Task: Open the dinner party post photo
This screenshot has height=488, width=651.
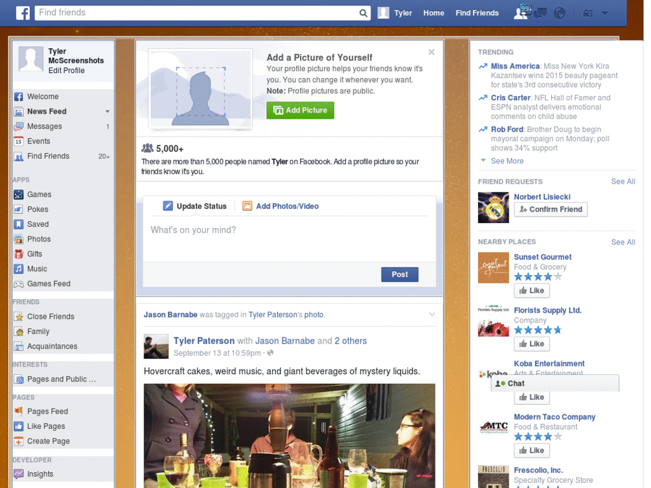Action: tap(289, 436)
